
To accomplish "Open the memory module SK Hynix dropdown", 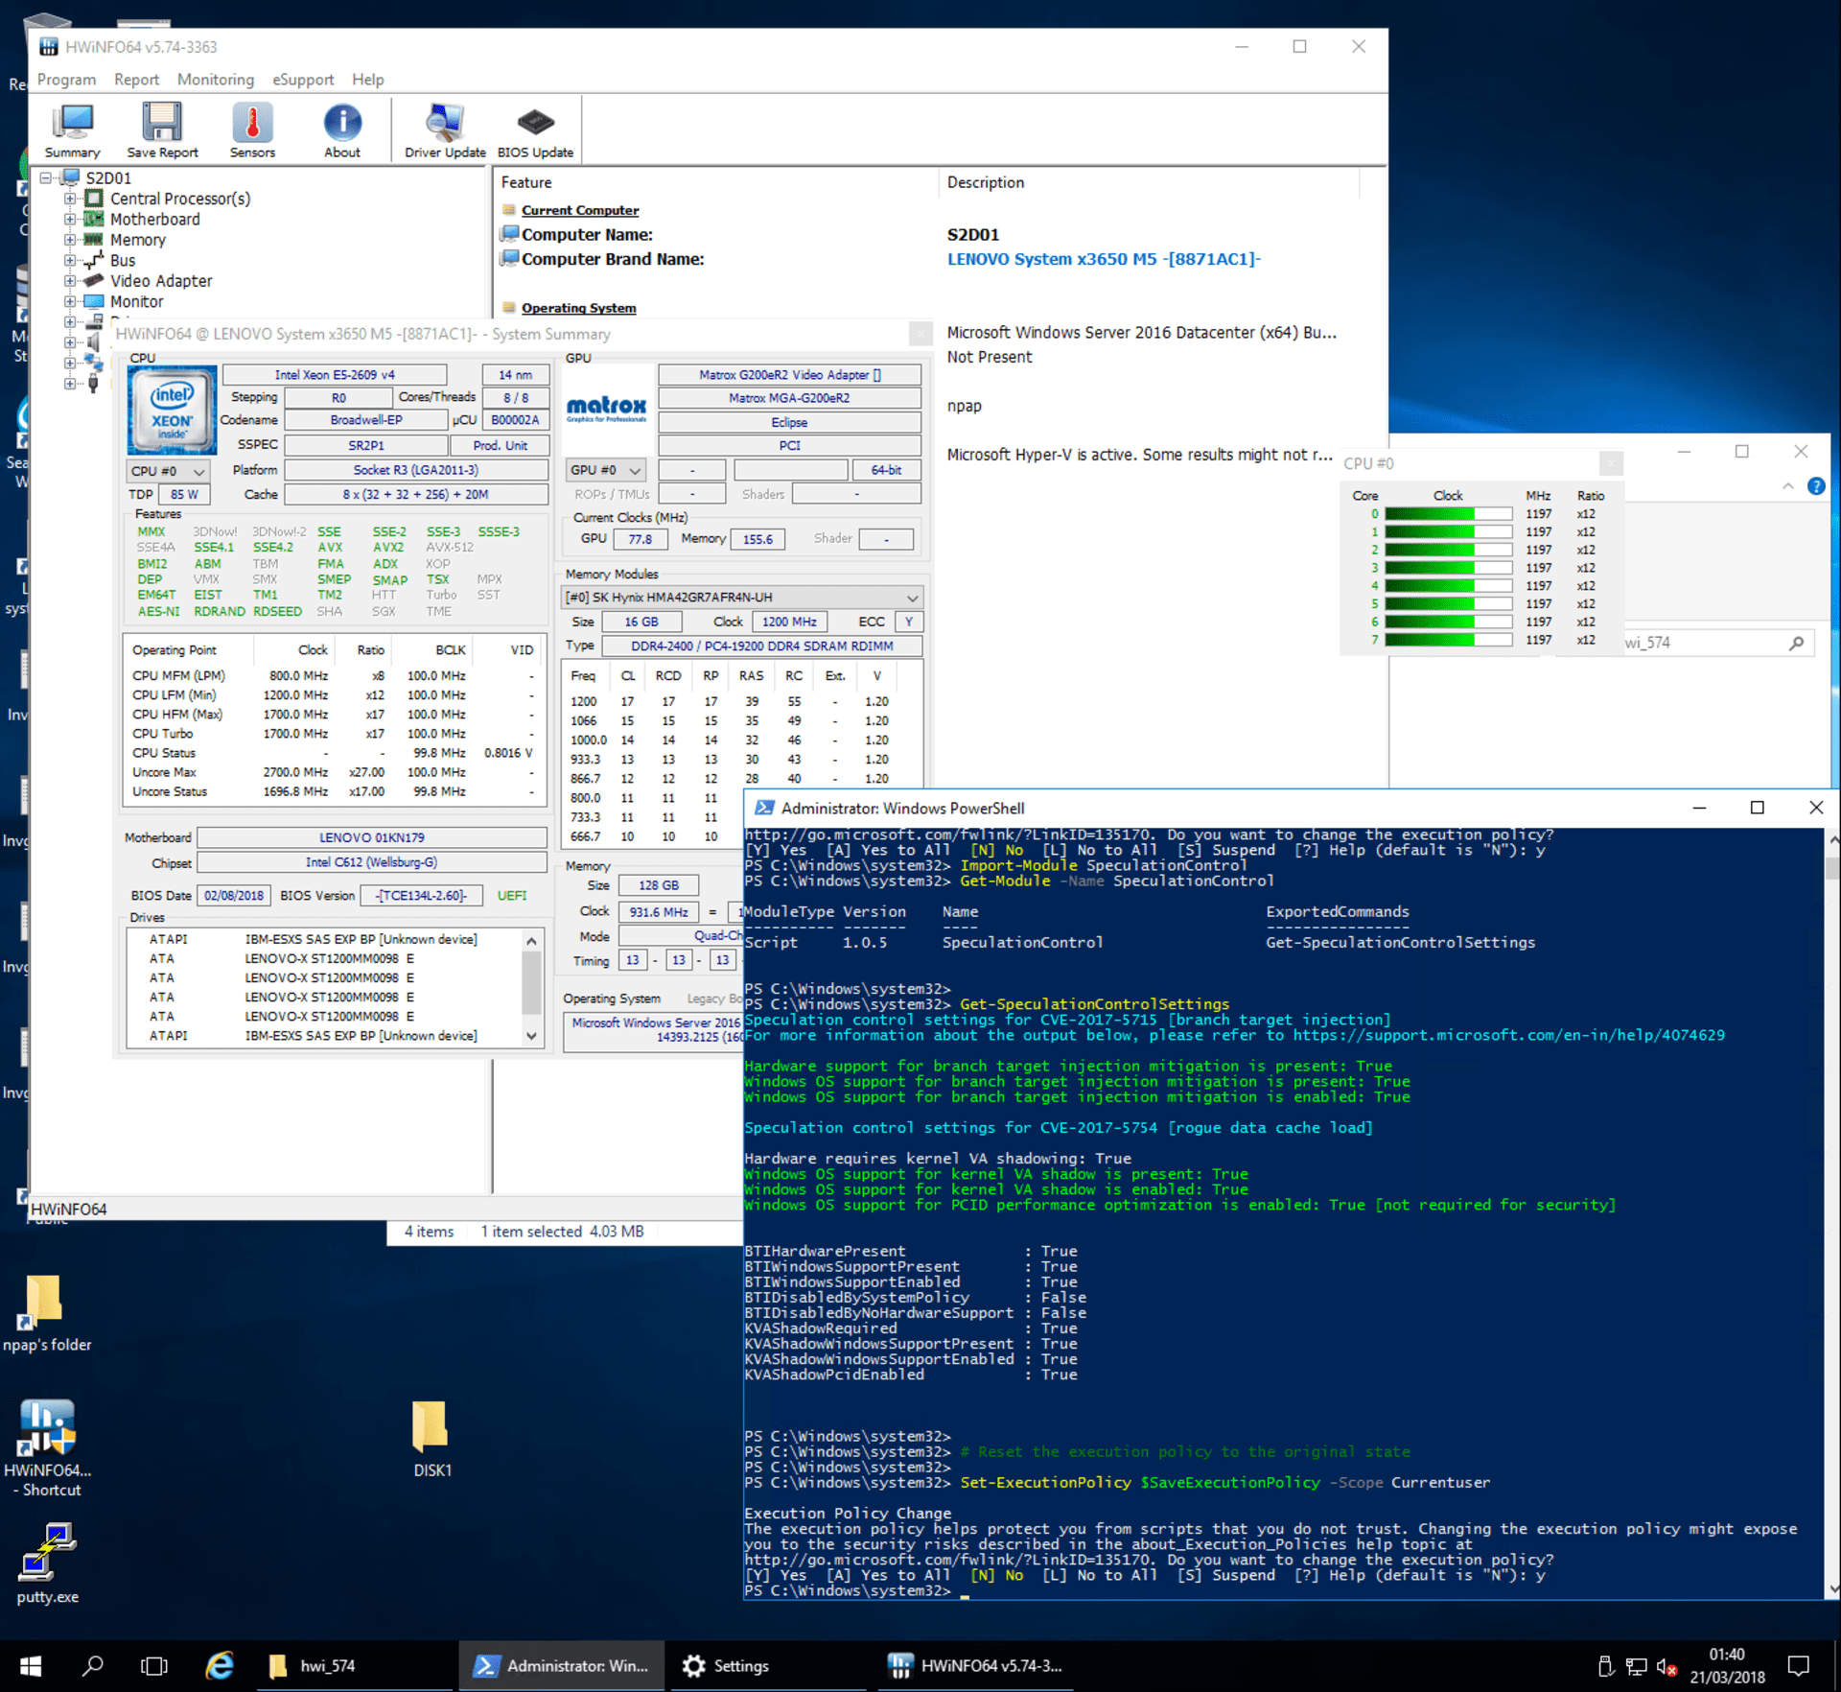I will pos(742,598).
